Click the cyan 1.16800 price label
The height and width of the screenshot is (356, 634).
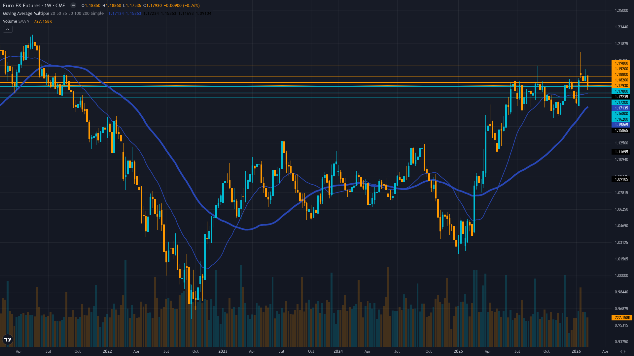pyautogui.click(x=621, y=114)
